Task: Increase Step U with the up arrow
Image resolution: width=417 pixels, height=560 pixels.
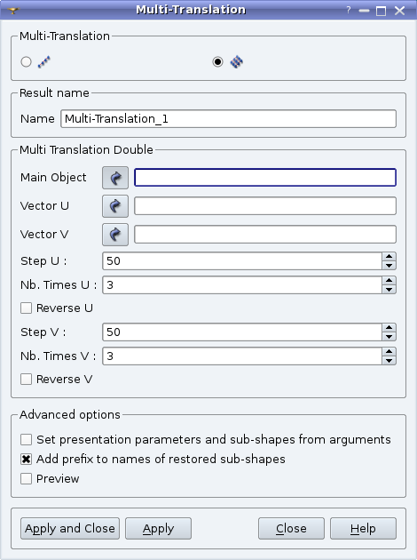Action: click(389, 256)
